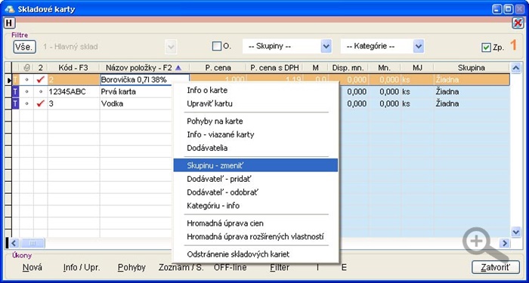Click Žiadna in the Vodka row
This screenshot has width=529, height=283.
point(447,103)
